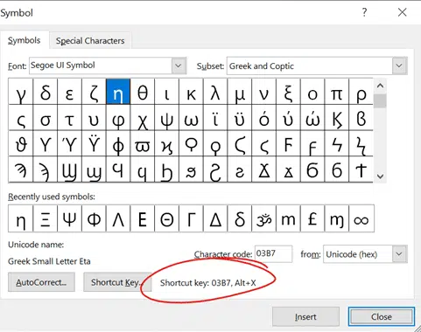Open the Shortcut Key dialog button

pos(117,282)
